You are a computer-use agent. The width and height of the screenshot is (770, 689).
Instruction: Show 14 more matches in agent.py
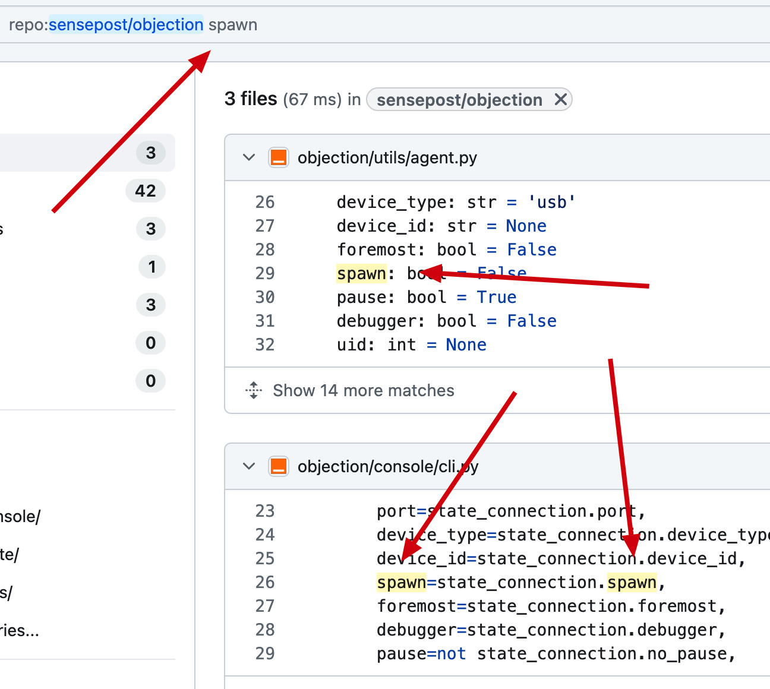363,390
